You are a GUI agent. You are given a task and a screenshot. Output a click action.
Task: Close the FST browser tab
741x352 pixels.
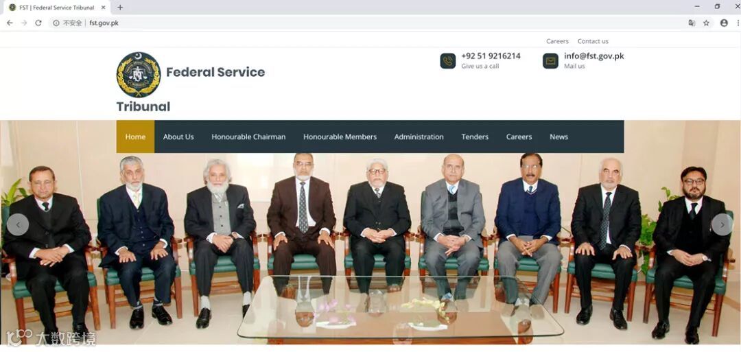click(x=104, y=8)
